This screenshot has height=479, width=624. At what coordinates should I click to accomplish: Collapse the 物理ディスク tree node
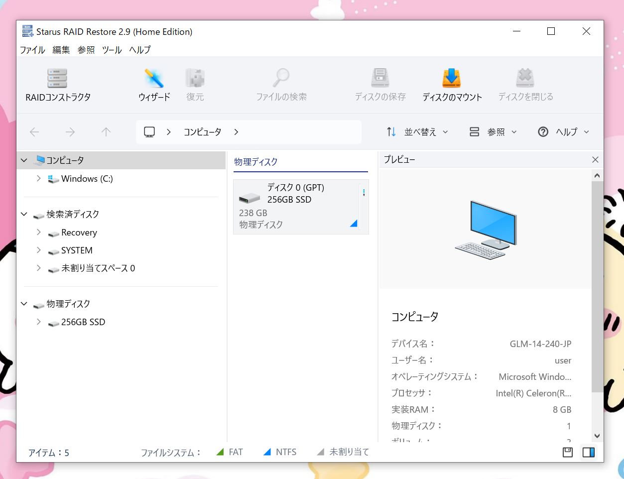(x=24, y=304)
